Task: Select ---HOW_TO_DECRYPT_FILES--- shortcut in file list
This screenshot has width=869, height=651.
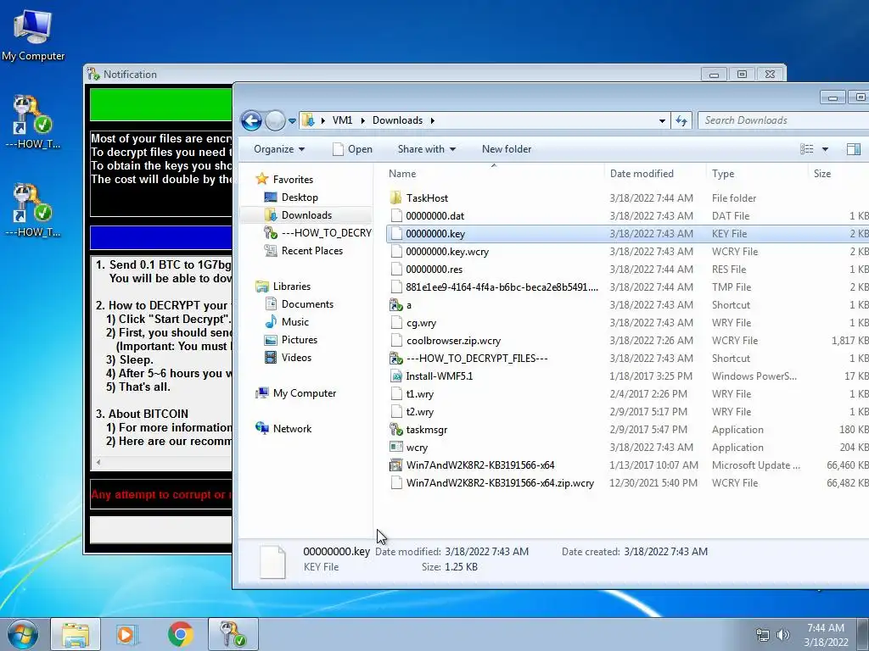Action: click(477, 359)
